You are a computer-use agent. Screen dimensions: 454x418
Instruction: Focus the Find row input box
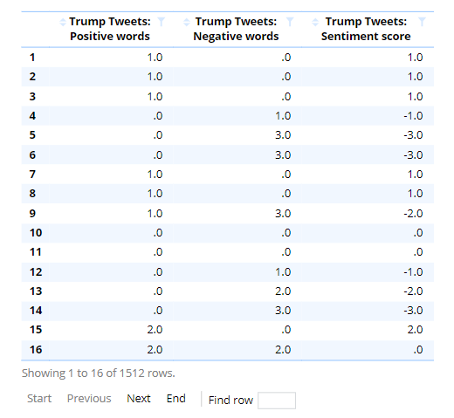pyautogui.click(x=277, y=401)
